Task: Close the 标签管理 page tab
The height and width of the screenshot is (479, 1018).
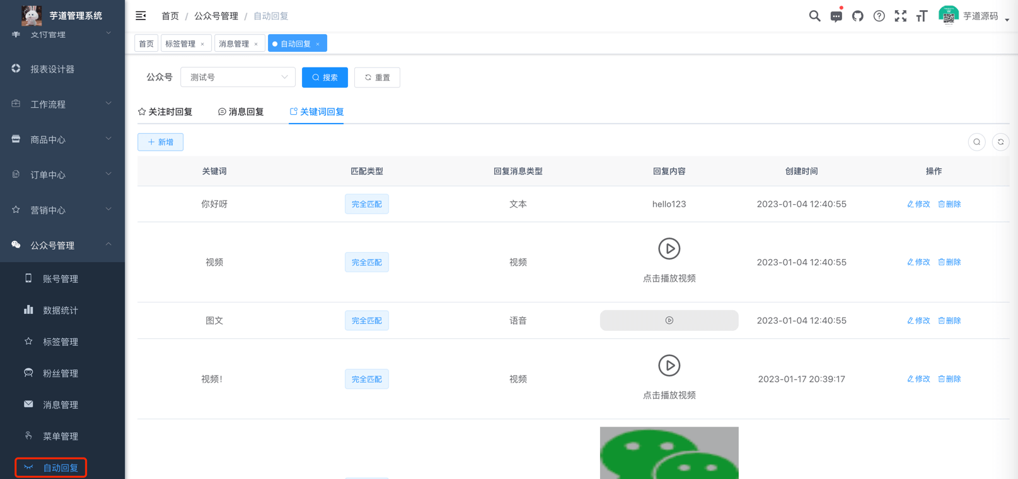Action: pyautogui.click(x=202, y=44)
